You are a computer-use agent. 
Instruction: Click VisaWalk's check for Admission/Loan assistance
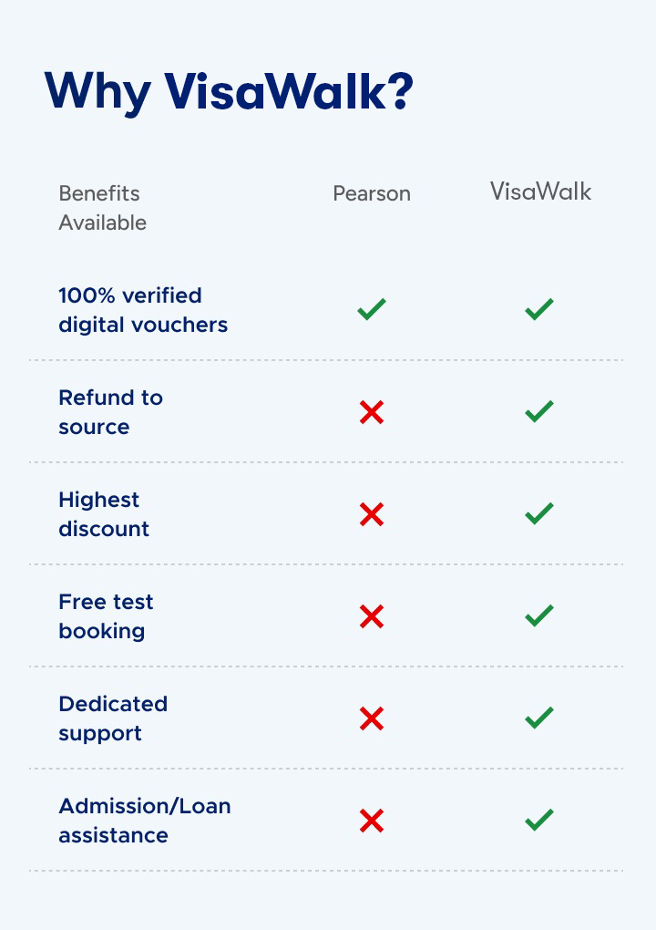[x=539, y=821]
